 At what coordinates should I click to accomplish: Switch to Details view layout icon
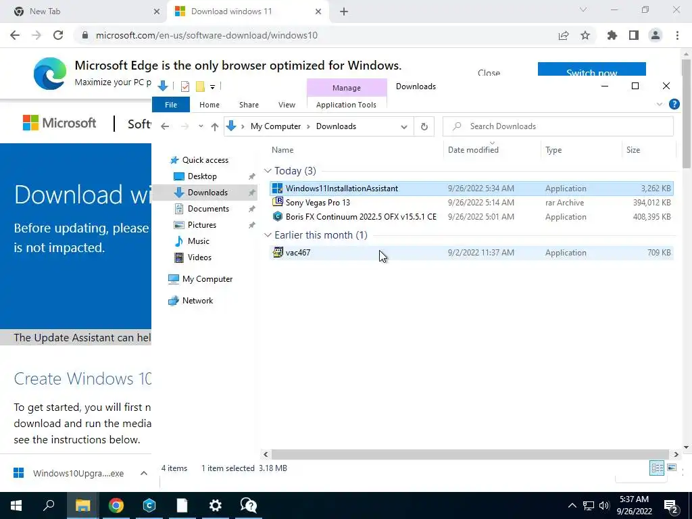(x=657, y=468)
